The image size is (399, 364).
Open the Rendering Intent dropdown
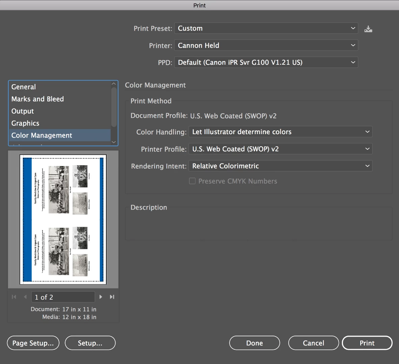pyautogui.click(x=281, y=166)
